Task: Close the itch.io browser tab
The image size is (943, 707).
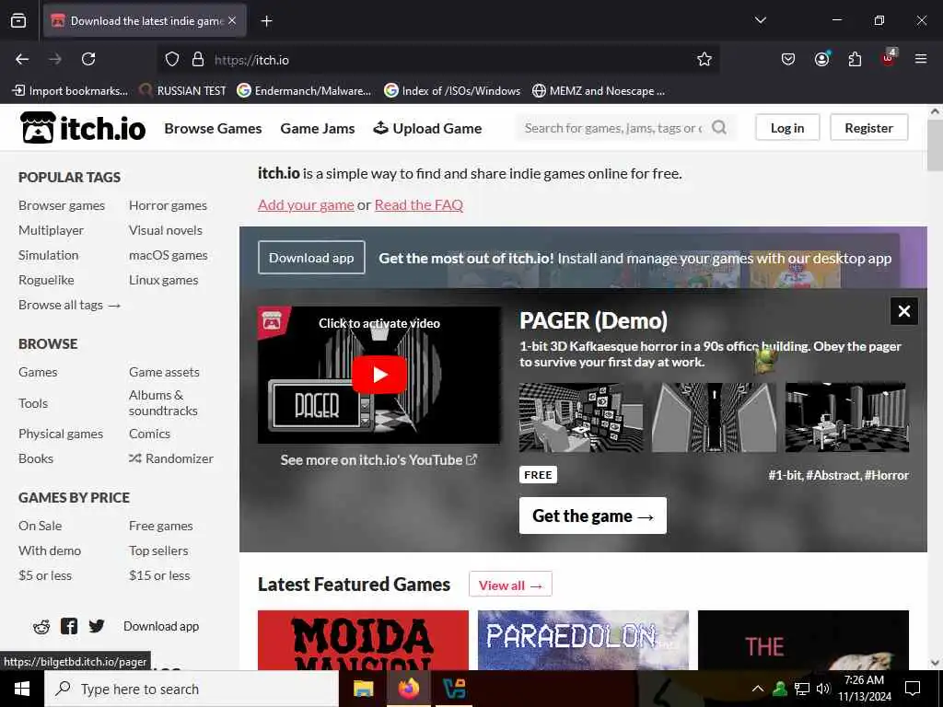Action: pyautogui.click(x=232, y=20)
